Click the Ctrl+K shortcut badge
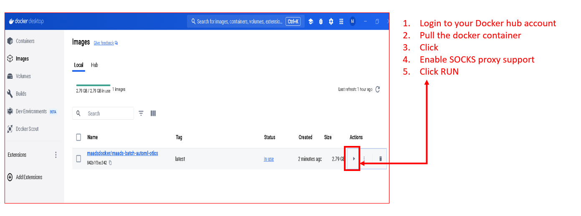Image resolution: width=581 pixels, height=216 pixels. click(293, 21)
